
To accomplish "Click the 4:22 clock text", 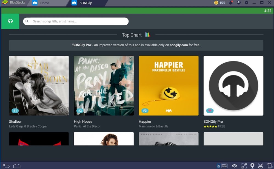I will click(268, 11).
